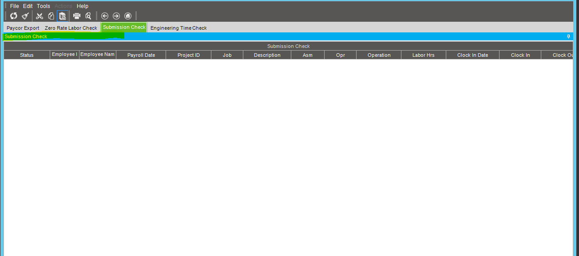Switch to the Zero Rate Labor Check tab
The image size is (579, 256).
[x=71, y=28]
